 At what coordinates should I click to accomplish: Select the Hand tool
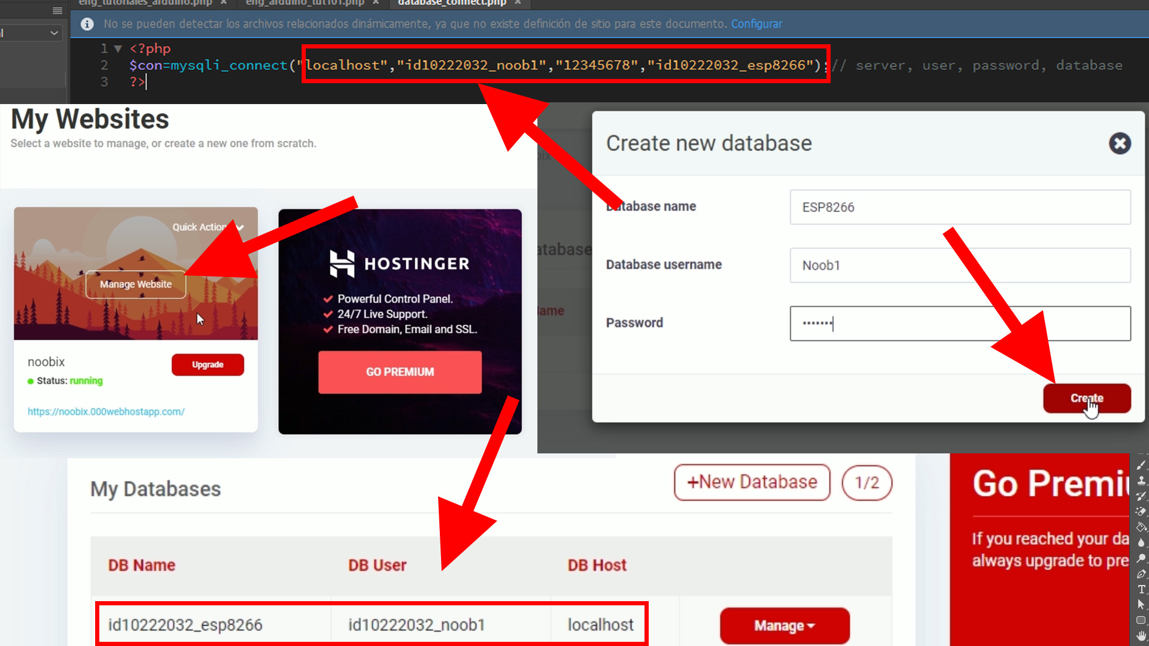click(1141, 636)
